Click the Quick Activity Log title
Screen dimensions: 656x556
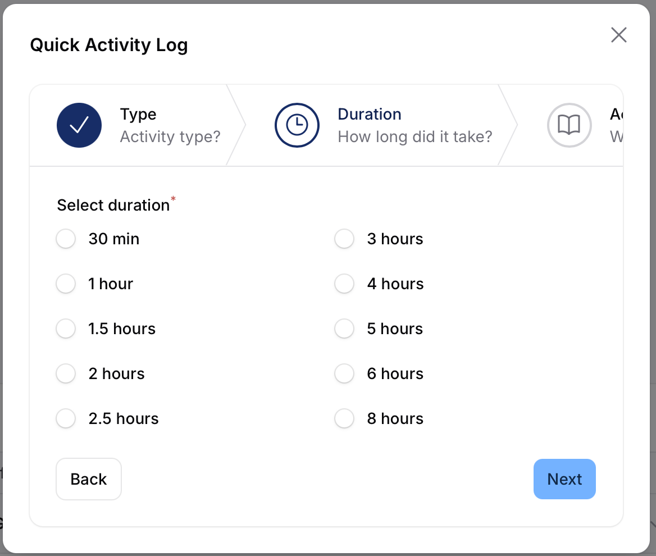(109, 45)
